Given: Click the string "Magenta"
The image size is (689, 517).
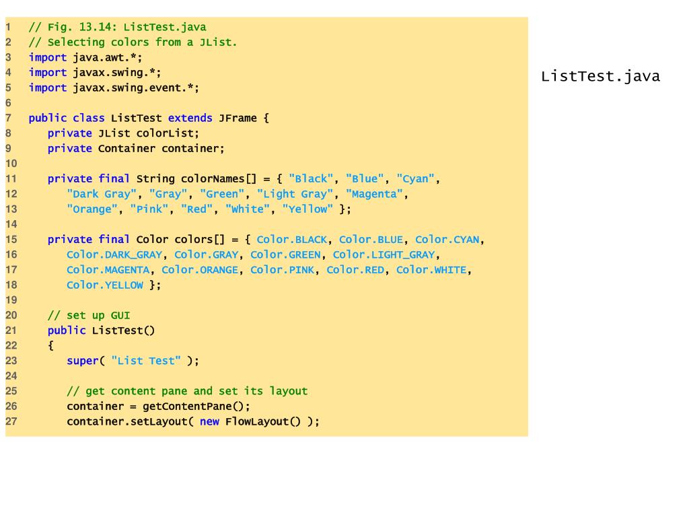Looking at the screenshot, I should [x=374, y=194].
